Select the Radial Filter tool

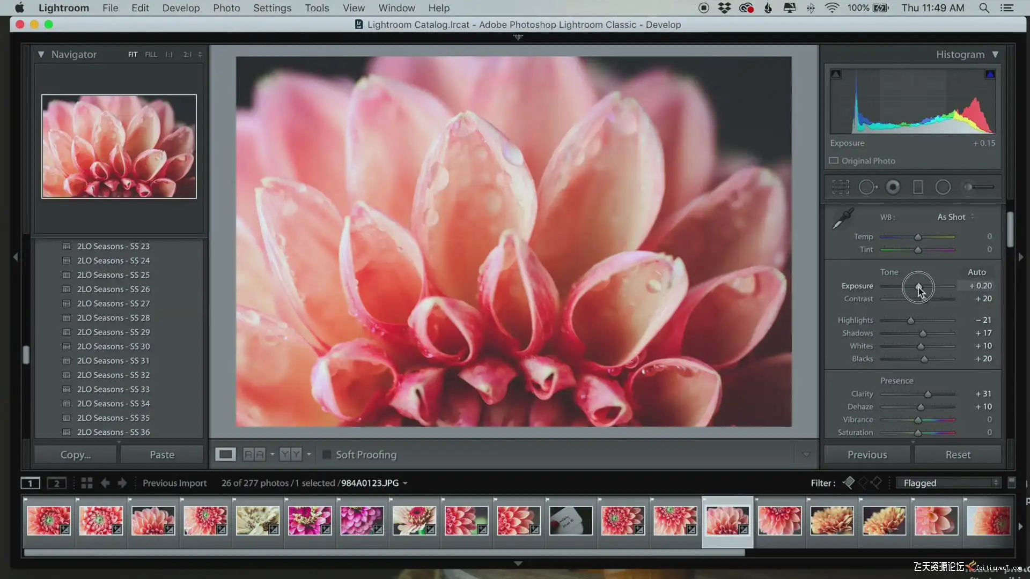[x=943, y=187]
